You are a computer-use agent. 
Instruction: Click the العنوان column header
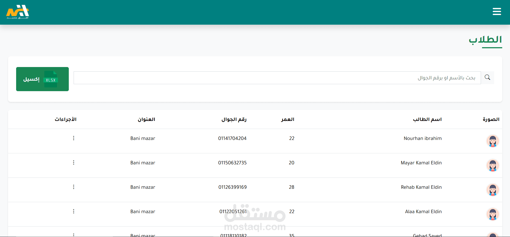click(x=146, y=119)
